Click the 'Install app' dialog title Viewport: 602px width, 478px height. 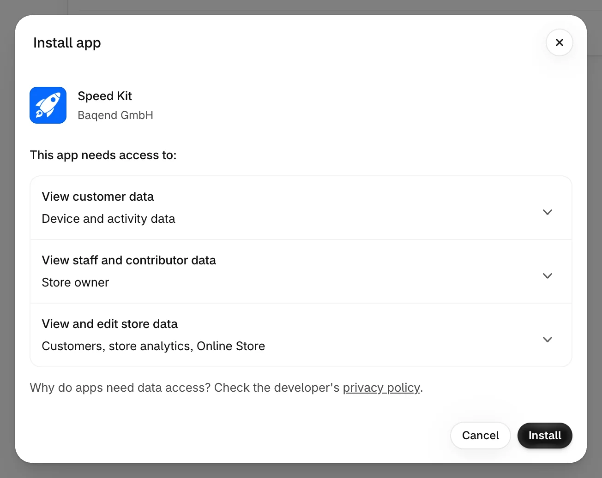[67, 43]
